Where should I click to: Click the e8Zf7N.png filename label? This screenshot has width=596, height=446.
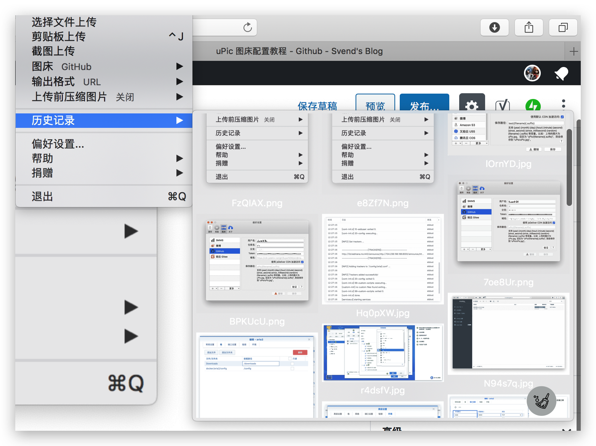383,203
